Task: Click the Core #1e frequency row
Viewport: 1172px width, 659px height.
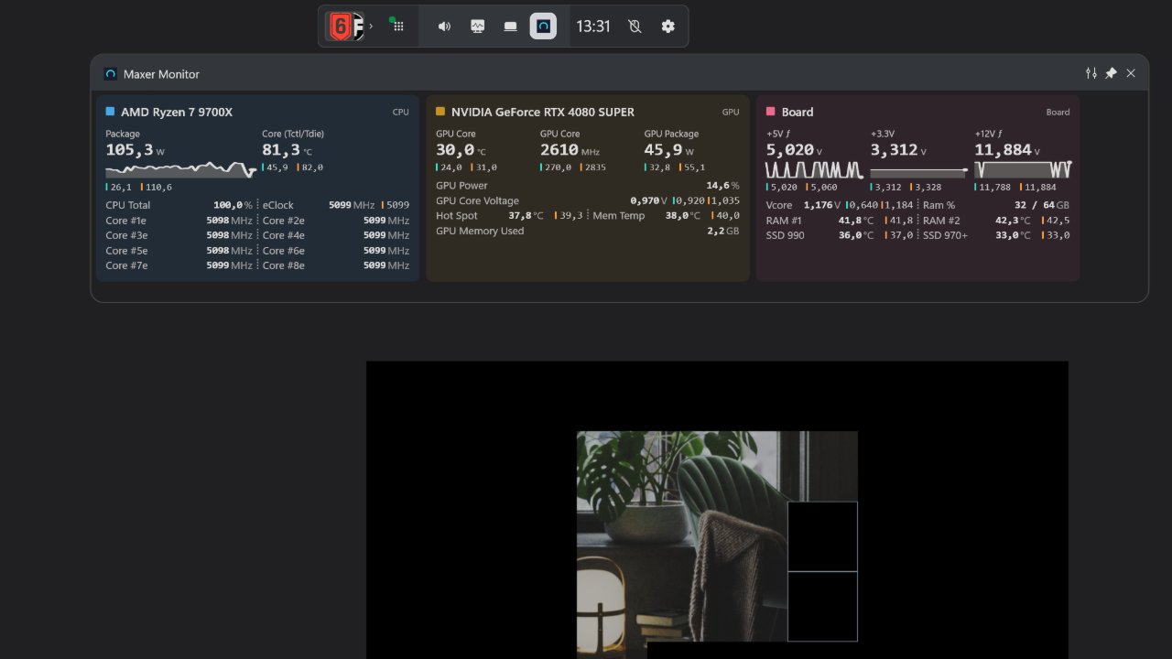Action: click(179, 221)
